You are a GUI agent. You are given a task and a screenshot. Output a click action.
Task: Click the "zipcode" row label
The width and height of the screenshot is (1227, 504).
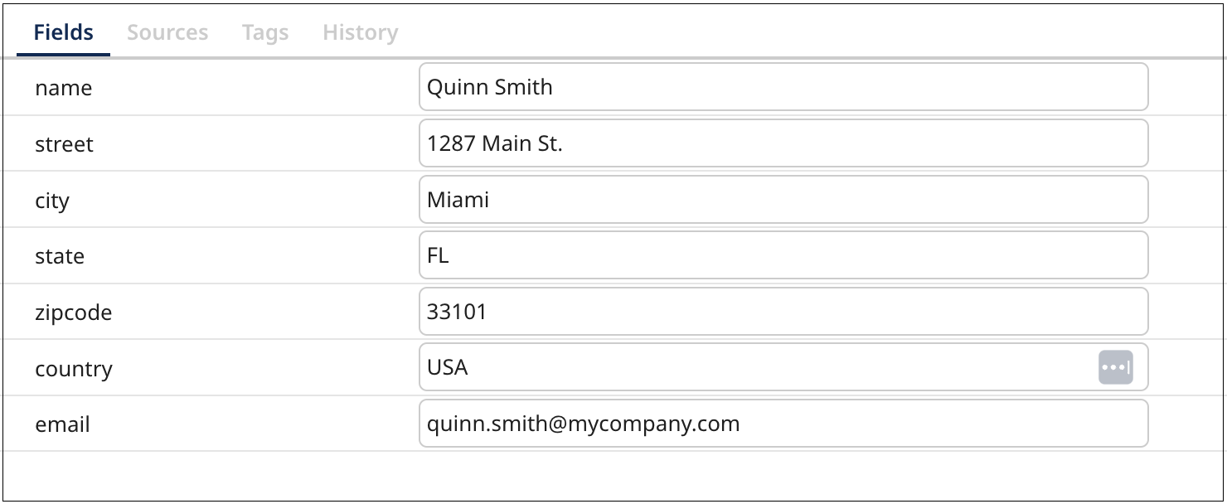(x=73, y=313)
